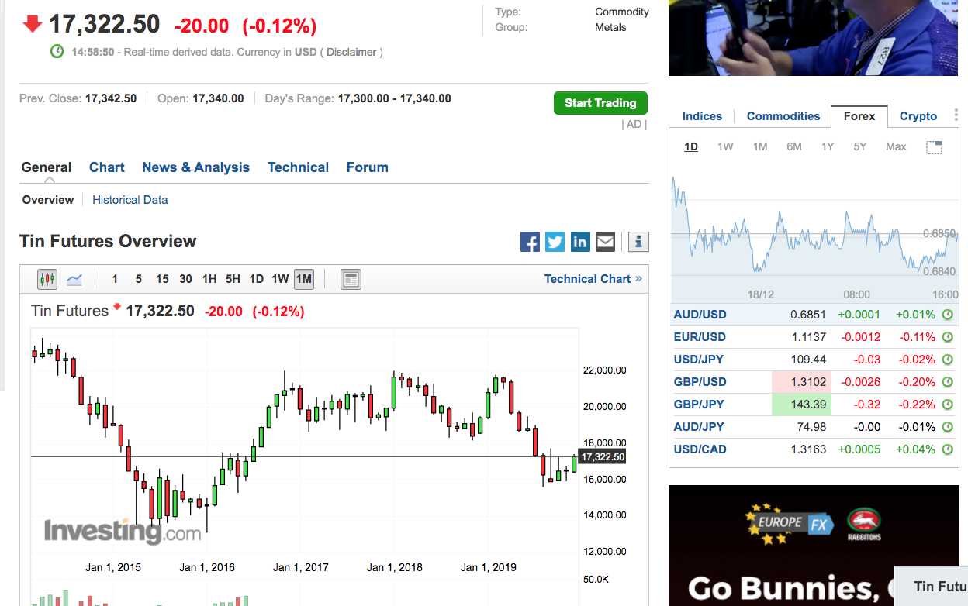968x606 pixels.
Task: Set Tin chart interval to 15 minutes
Action: pyautogui.click(x=162, y=279)
